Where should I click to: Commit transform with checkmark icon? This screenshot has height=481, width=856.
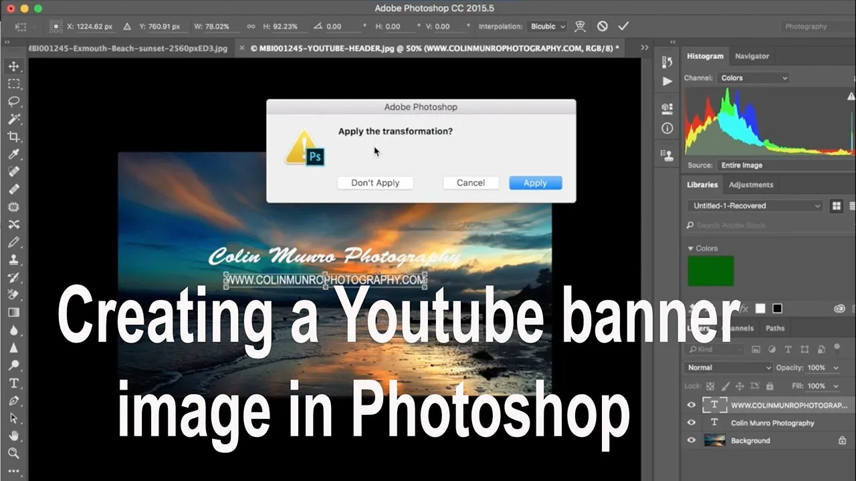pos(623,26)
